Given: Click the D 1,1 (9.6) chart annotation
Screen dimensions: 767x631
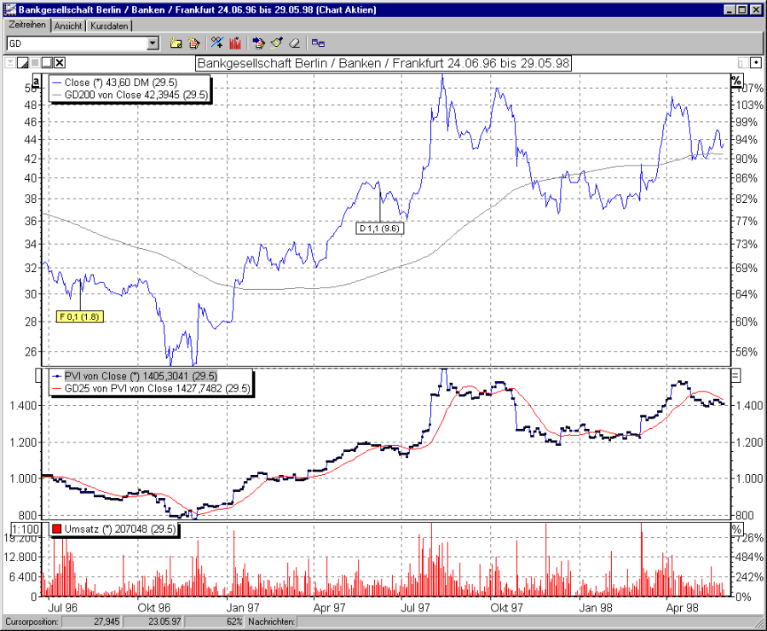Looking at the screenshot, I should [380, 227].
